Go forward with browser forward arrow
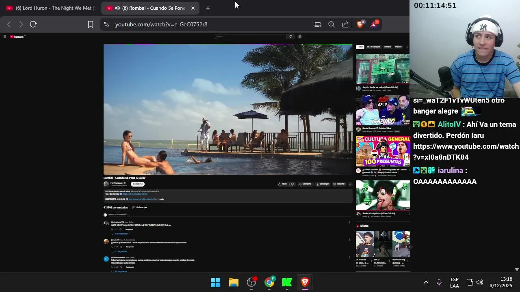Image resolution: width=520 pixels, height=292 pixels. pyautogui.click(x=21, y=24)
